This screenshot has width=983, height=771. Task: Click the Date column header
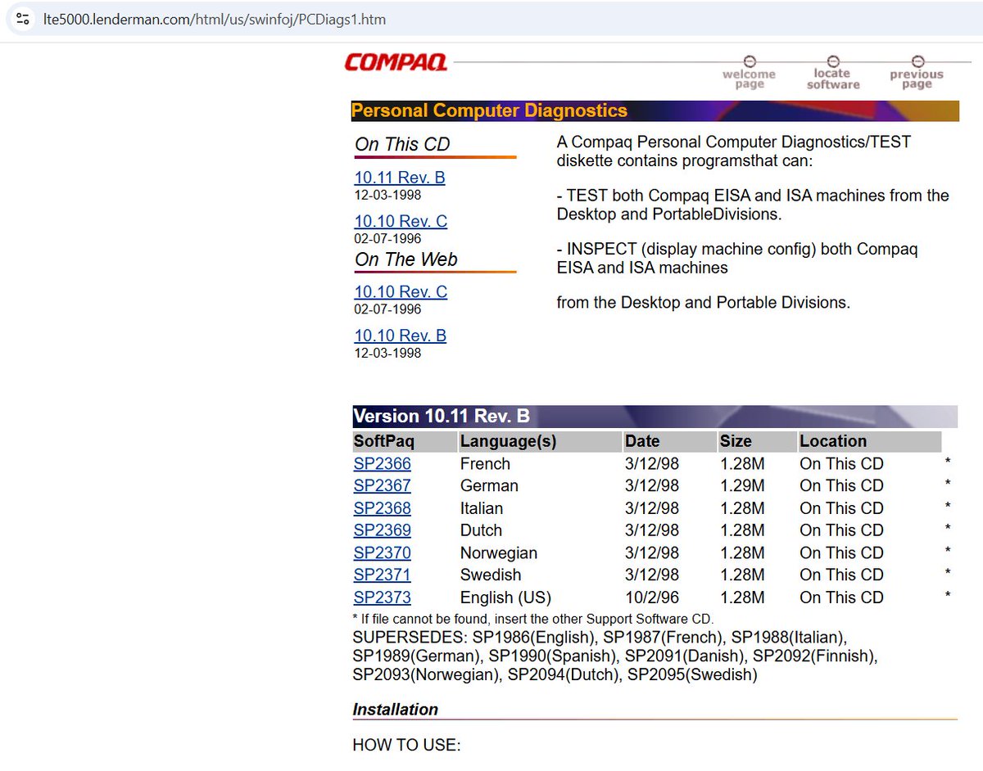(670, 441)
